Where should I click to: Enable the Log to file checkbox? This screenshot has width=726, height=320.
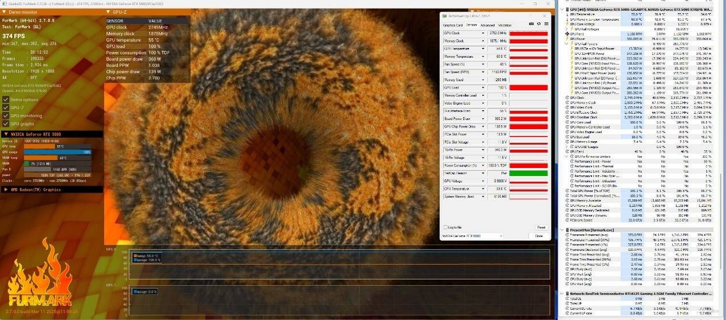click(x=445, y=227)
